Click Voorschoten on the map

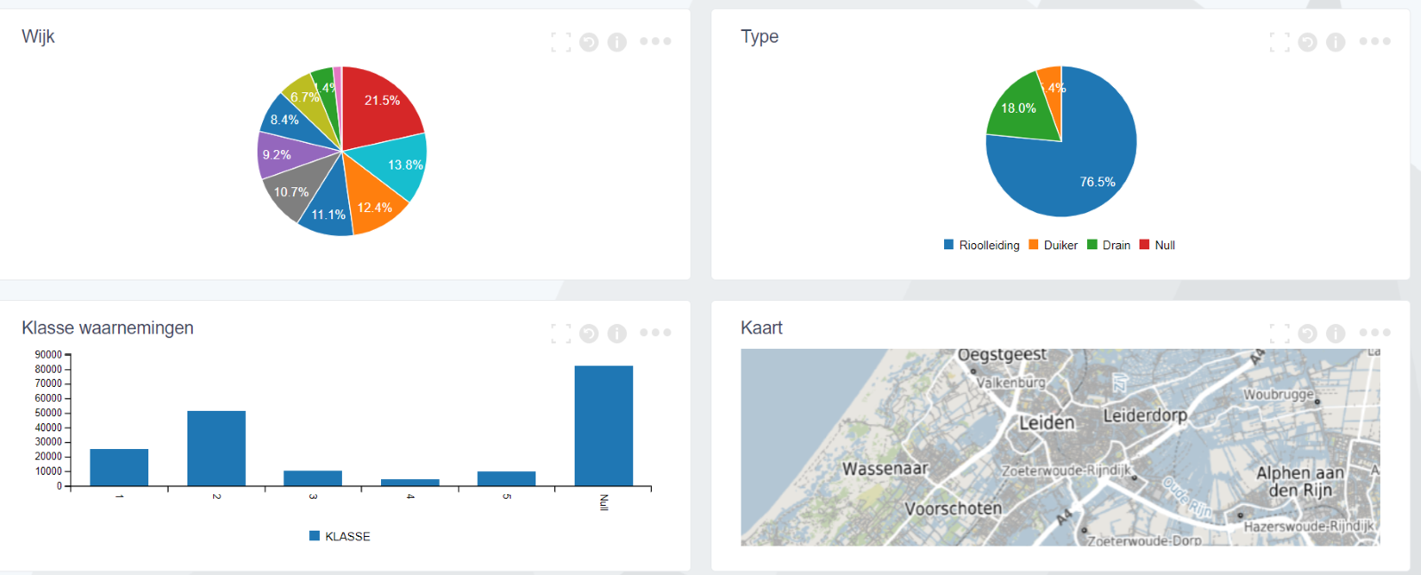pos(953,508)
